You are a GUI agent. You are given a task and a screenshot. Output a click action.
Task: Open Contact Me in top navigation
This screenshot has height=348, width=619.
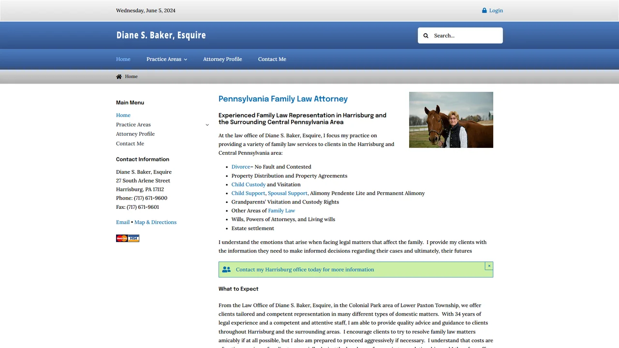(272, 59)
